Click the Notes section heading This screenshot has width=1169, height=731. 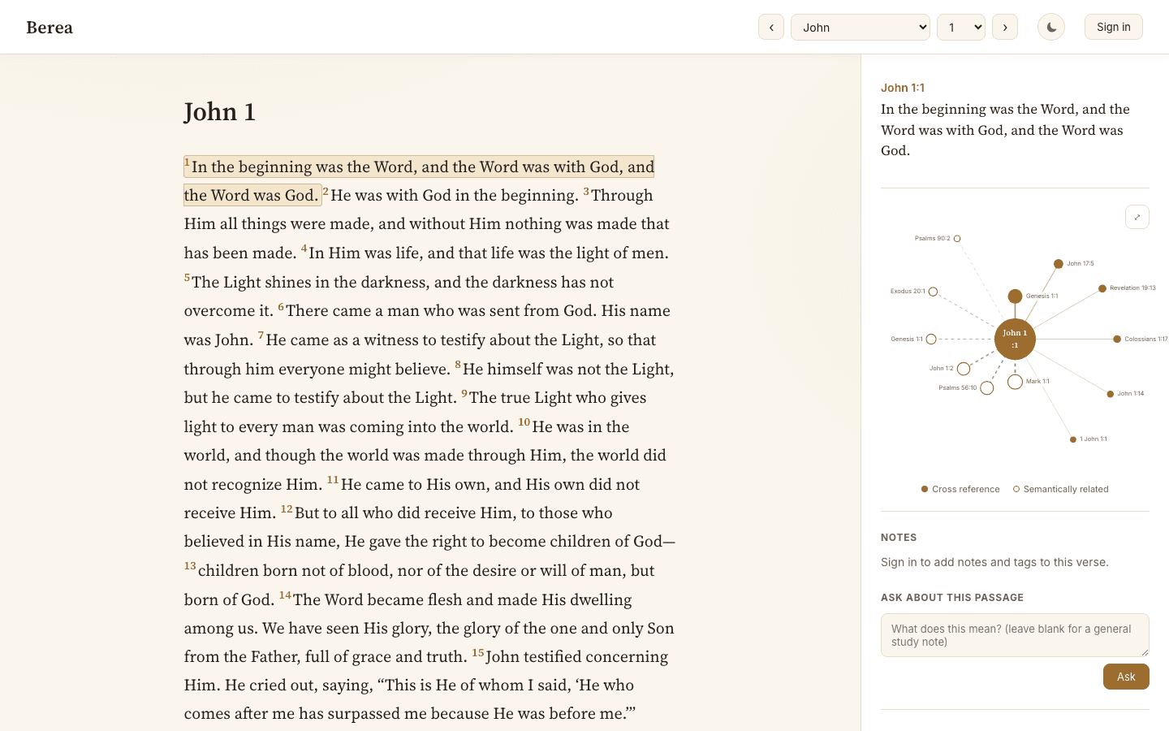(899, 538)
